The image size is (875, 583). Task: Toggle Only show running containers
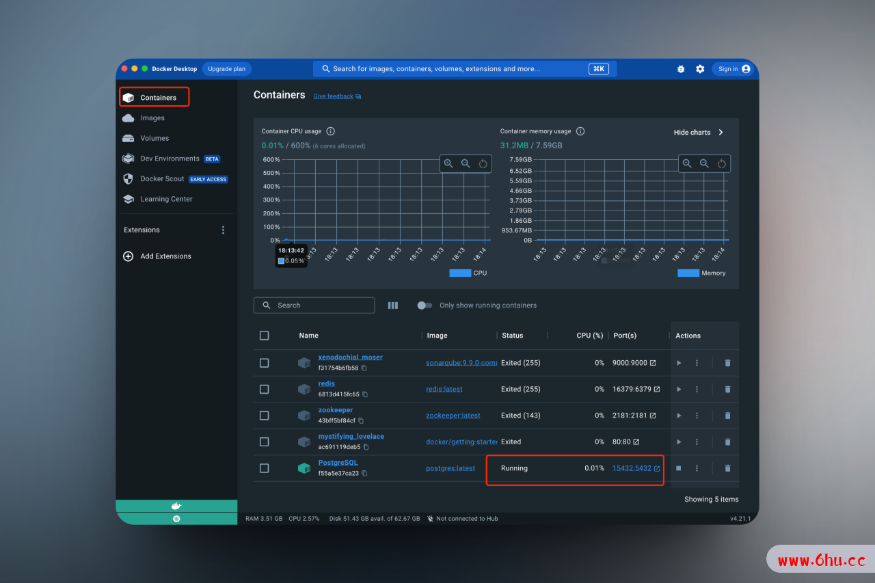point(425,306)
